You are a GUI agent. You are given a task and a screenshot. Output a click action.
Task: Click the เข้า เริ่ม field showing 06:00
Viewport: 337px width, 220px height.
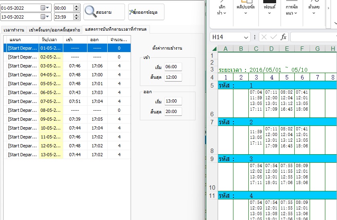click(x=173, y=67)
